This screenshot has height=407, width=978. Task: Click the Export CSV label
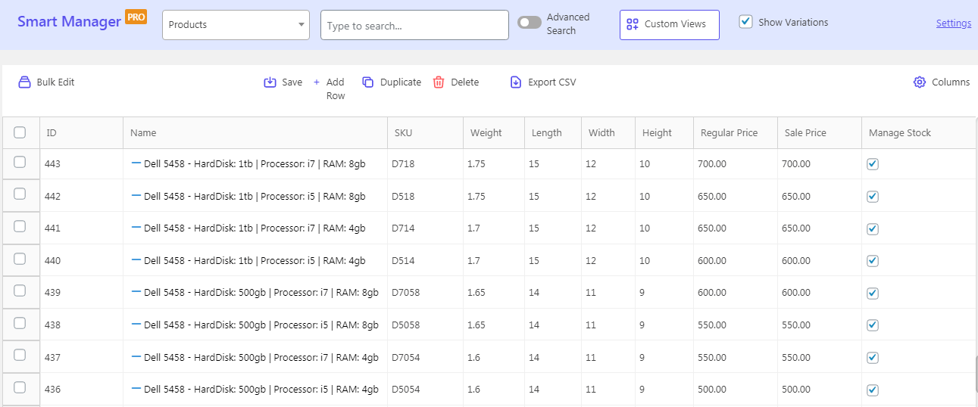tap(552, 82)
